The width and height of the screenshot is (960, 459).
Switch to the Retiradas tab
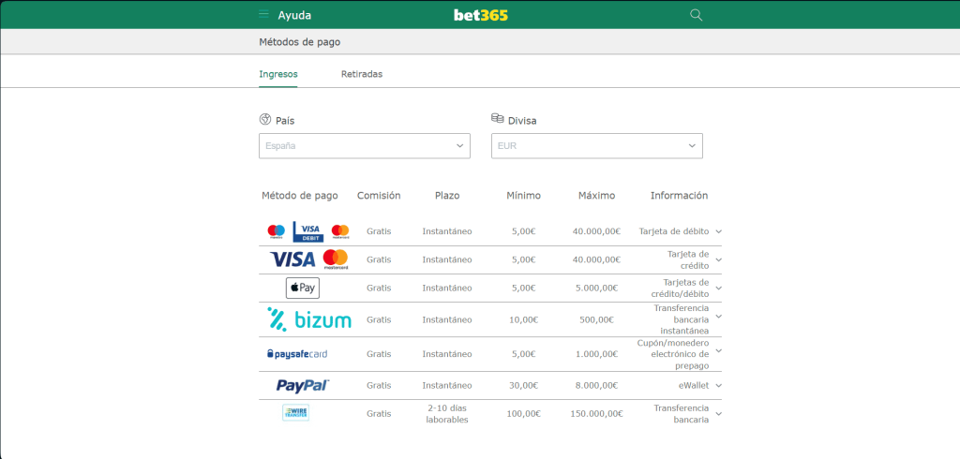coord(362,74)
